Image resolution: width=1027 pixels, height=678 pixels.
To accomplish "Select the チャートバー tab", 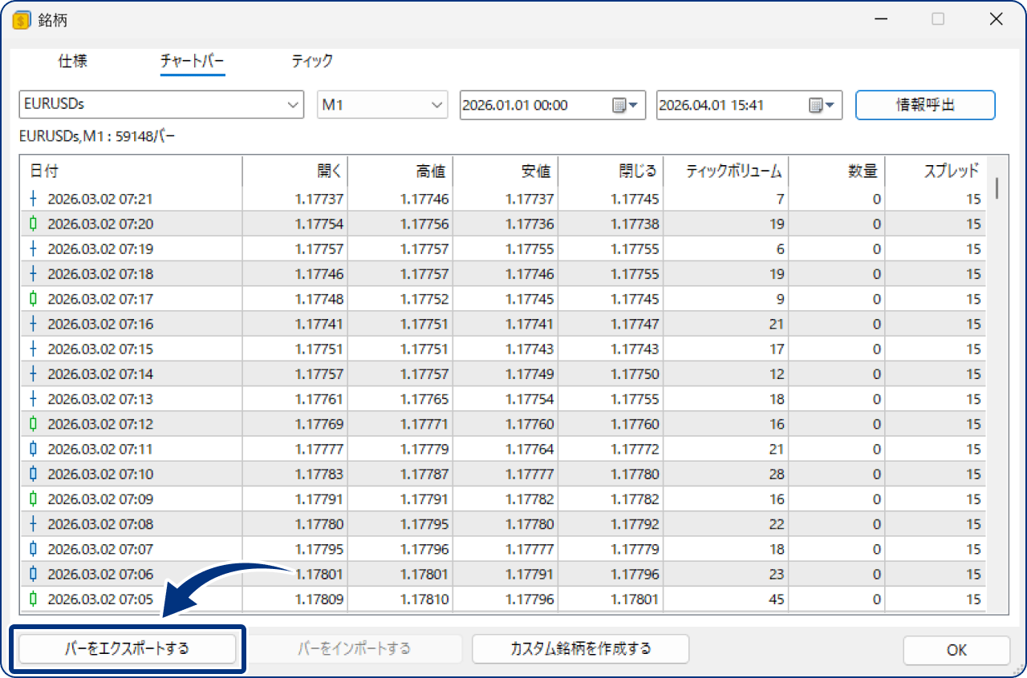I will pos(193,61).
